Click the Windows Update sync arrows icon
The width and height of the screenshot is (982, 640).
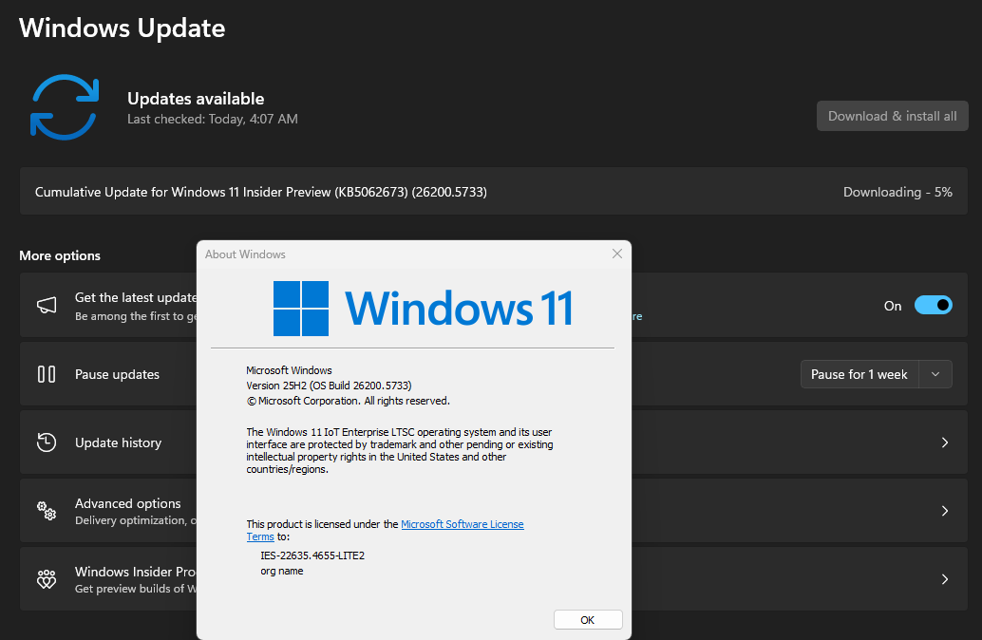(x=65, y=107)
